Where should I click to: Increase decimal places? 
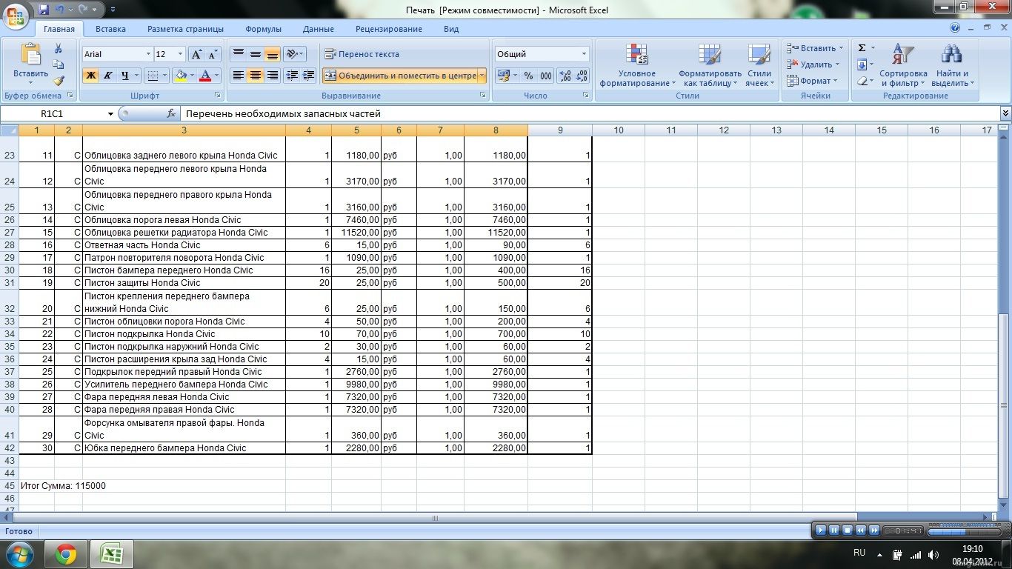[x=565, y=76]
